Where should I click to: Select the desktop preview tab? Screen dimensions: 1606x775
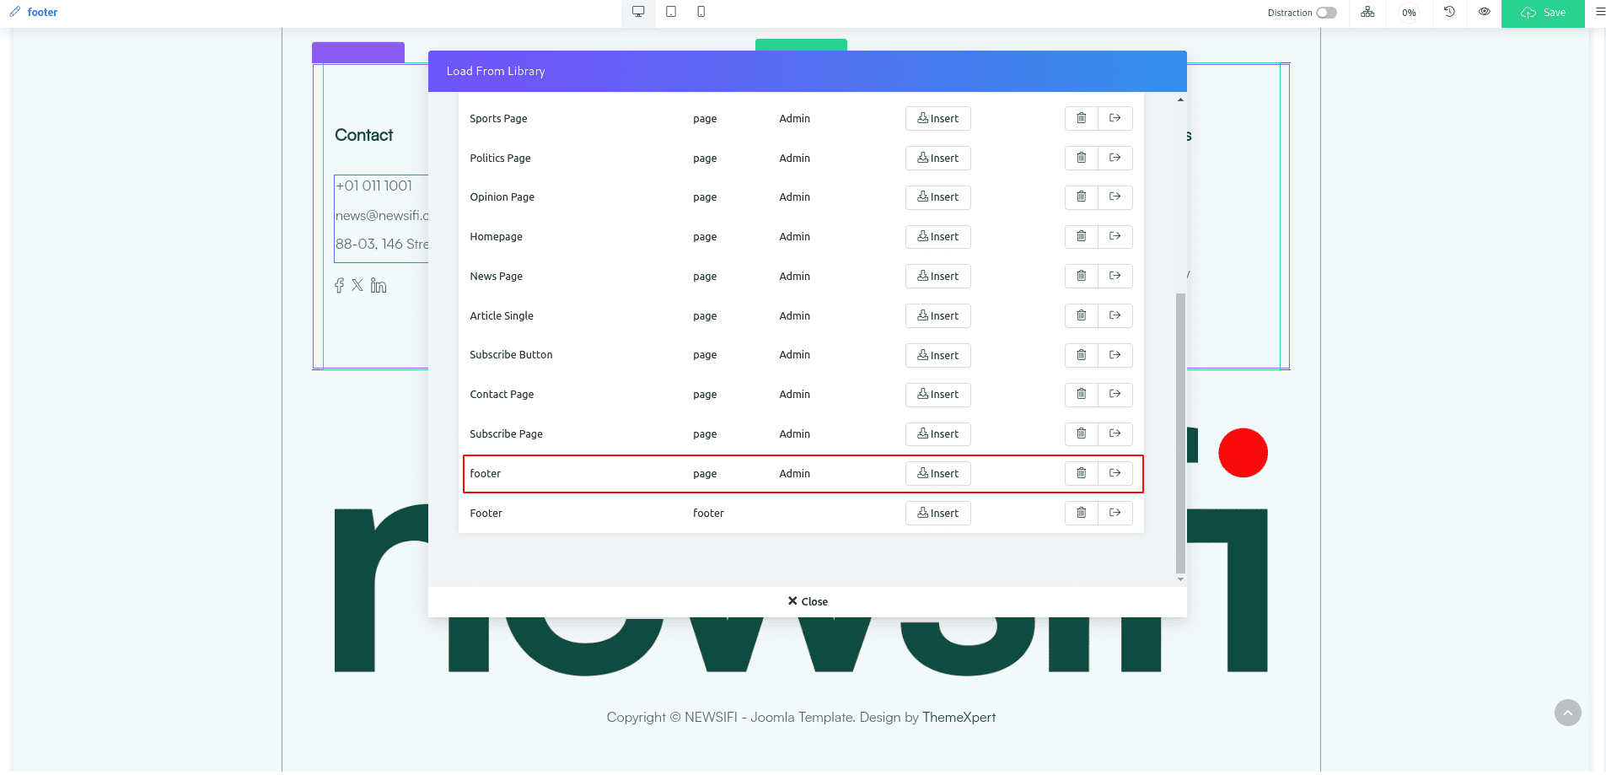point(638,13)
